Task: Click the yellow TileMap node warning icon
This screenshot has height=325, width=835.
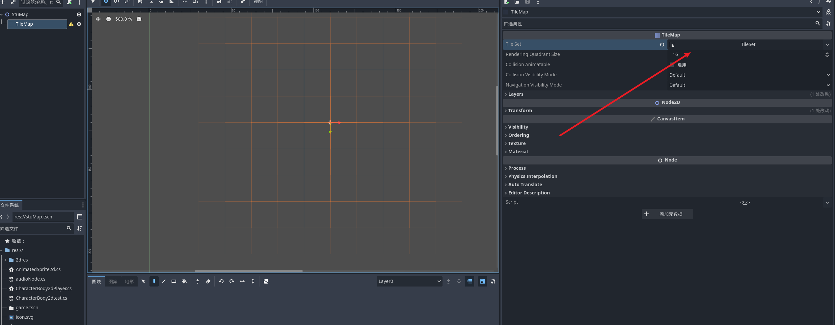Action: (x=71, y=24)
